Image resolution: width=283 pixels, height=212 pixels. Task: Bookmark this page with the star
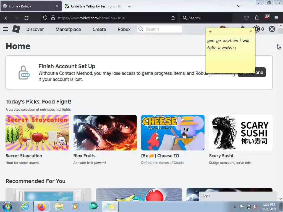(173, 18)
